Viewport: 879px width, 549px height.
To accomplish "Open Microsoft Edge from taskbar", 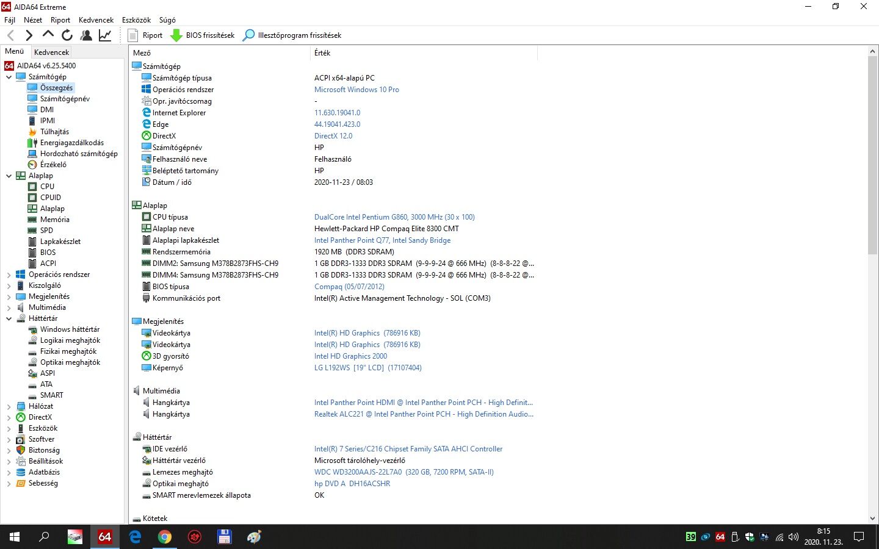I will [x=135, y=537].
